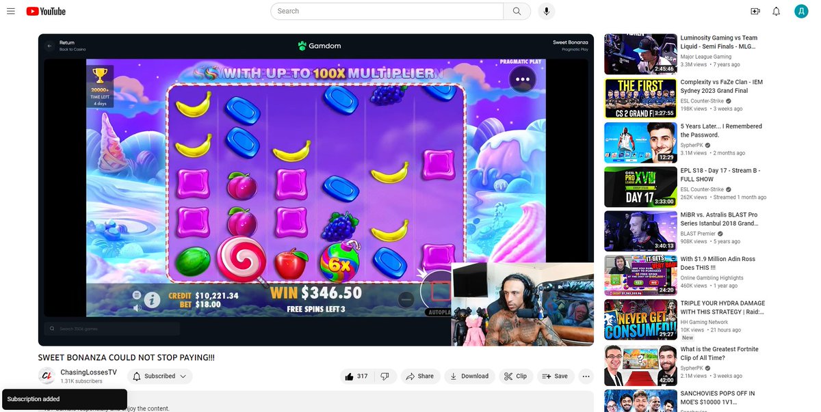Open the notifications bell
Viewport: 821px width, 412px height.
777,11
